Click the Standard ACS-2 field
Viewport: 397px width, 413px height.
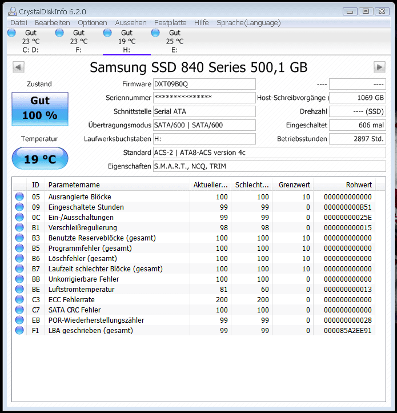click(x=270, y=153)
